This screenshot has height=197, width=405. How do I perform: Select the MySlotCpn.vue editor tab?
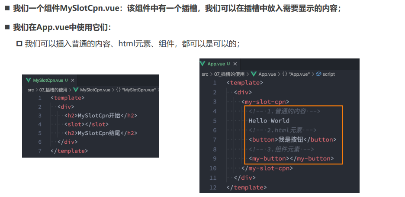click(x=50, y=80)
